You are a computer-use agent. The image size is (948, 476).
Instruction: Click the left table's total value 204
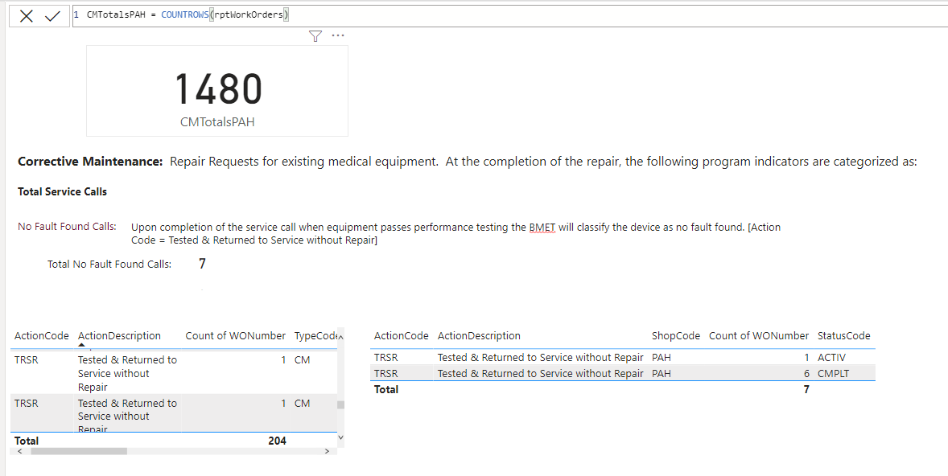tap(277, 441)
